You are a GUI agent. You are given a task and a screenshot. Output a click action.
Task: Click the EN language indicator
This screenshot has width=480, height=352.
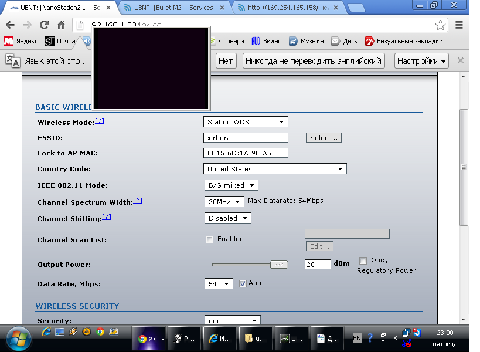click(357, 338)
